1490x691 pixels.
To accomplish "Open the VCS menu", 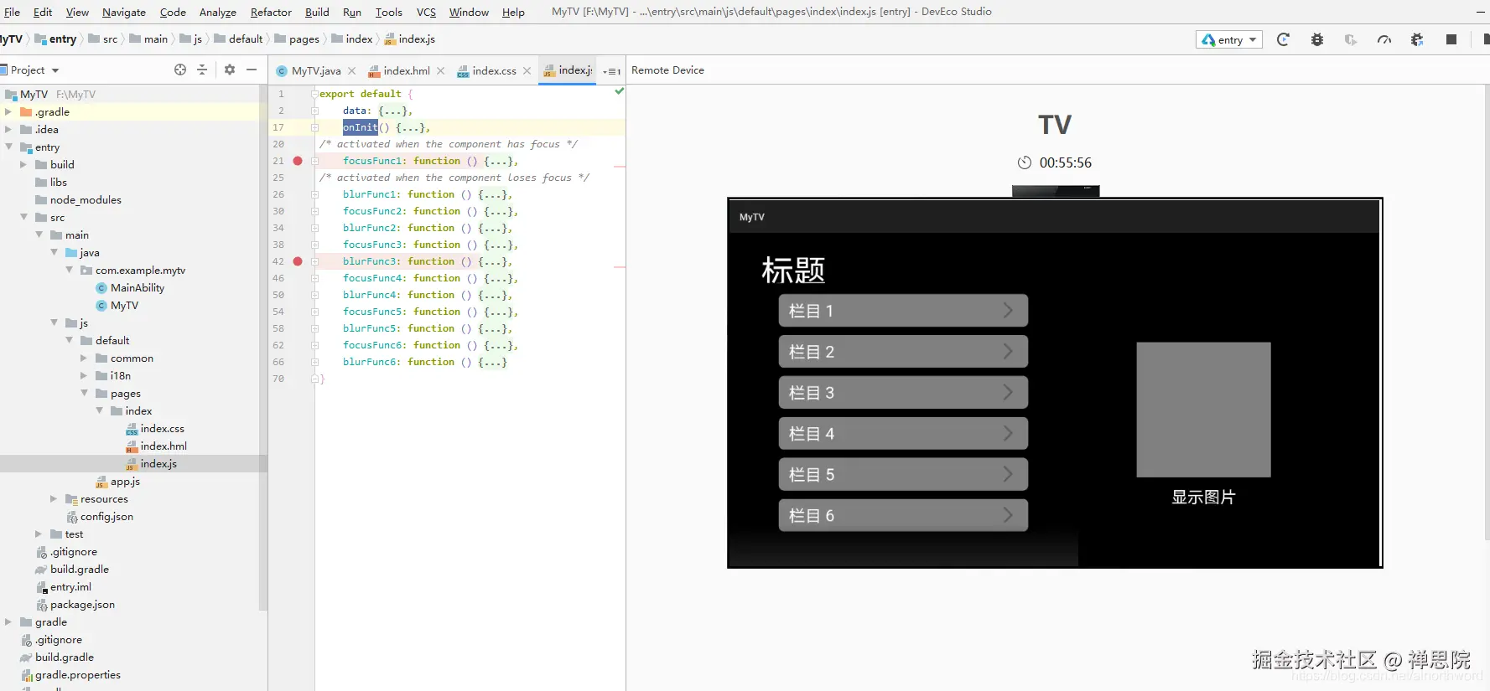I will click(x=426, y=12).
